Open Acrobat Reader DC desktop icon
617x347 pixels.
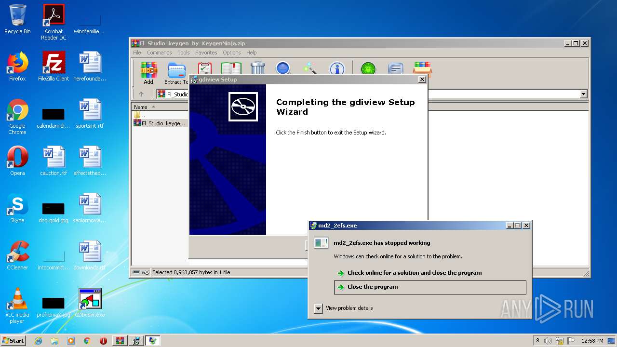point(54,22)
